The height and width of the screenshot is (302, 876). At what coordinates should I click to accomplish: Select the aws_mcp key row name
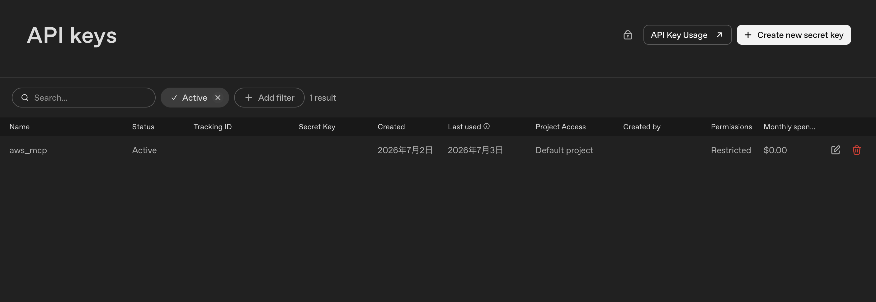coord(28,150)
